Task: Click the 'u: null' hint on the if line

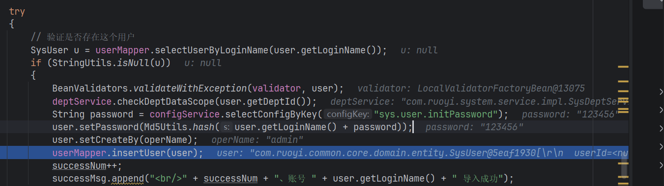Action: tap(203, 63)
